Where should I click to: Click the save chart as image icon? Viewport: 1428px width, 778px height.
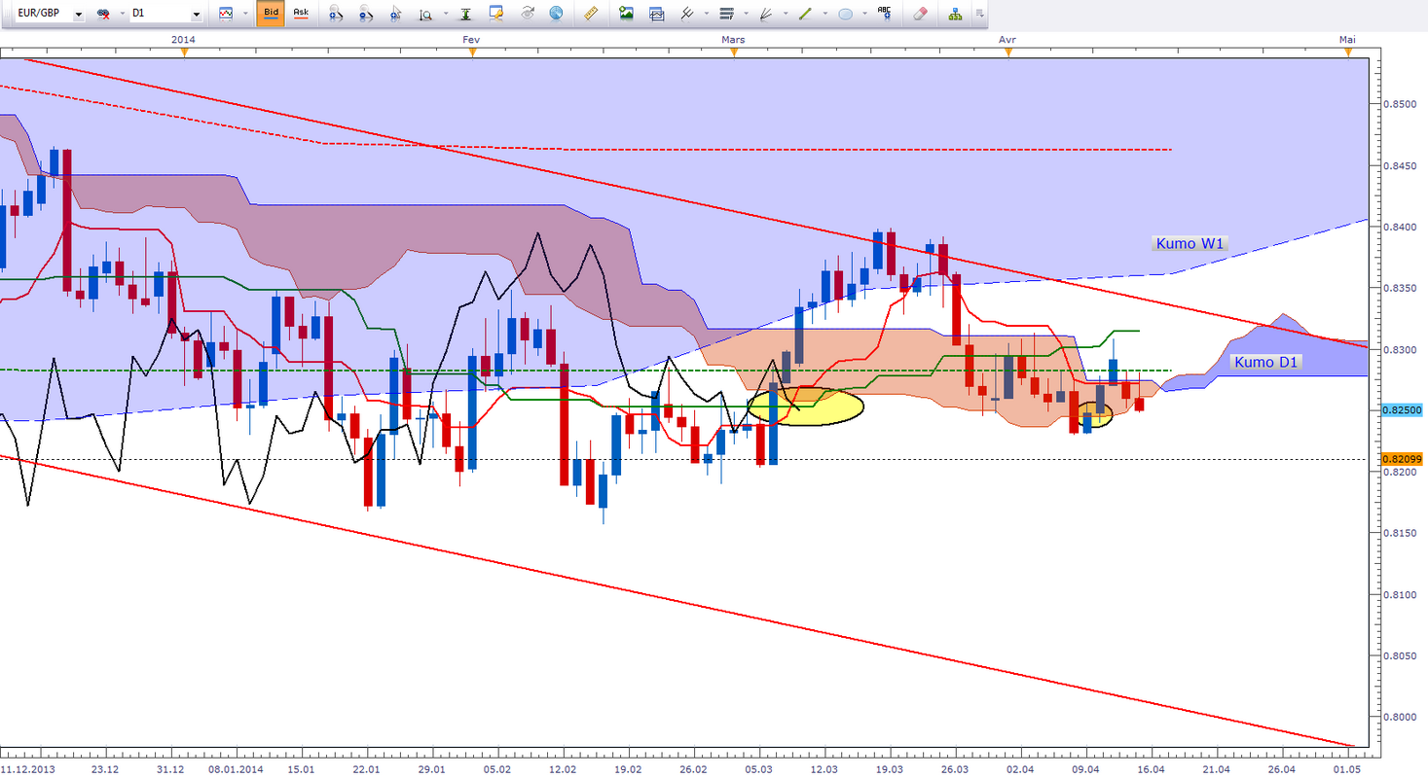pyautogui.click(x=626, y=14)
